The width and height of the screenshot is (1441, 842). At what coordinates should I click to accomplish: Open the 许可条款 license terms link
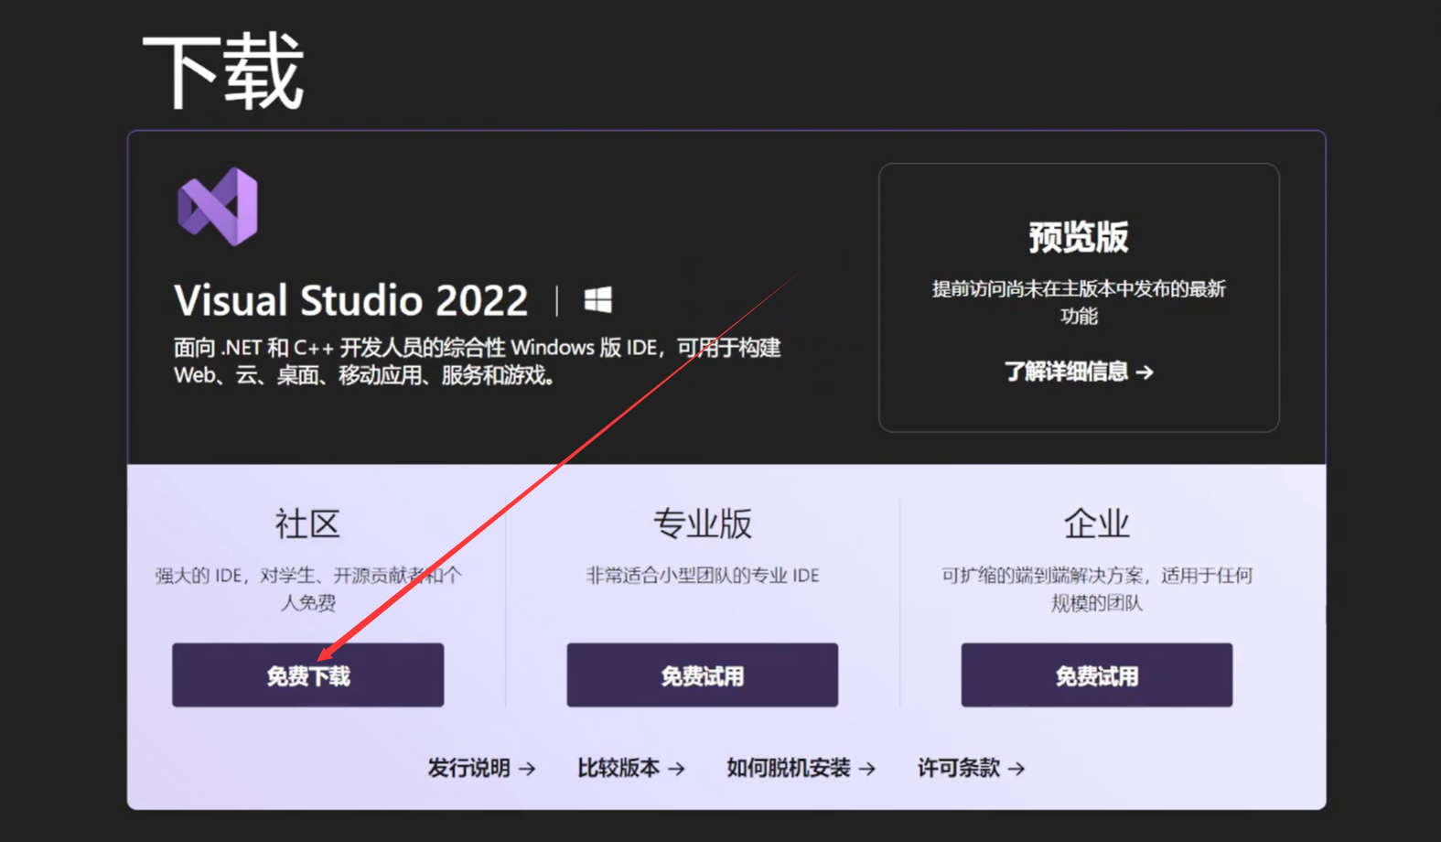tap(959, 768)
